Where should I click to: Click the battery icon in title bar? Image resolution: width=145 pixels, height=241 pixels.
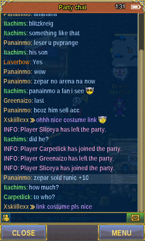click(x=136, y=7)
